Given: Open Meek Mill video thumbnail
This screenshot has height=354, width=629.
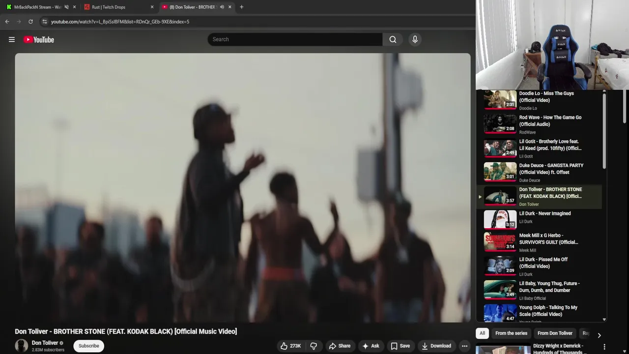Looking at the screenshot, I should [x=500, y=242].
